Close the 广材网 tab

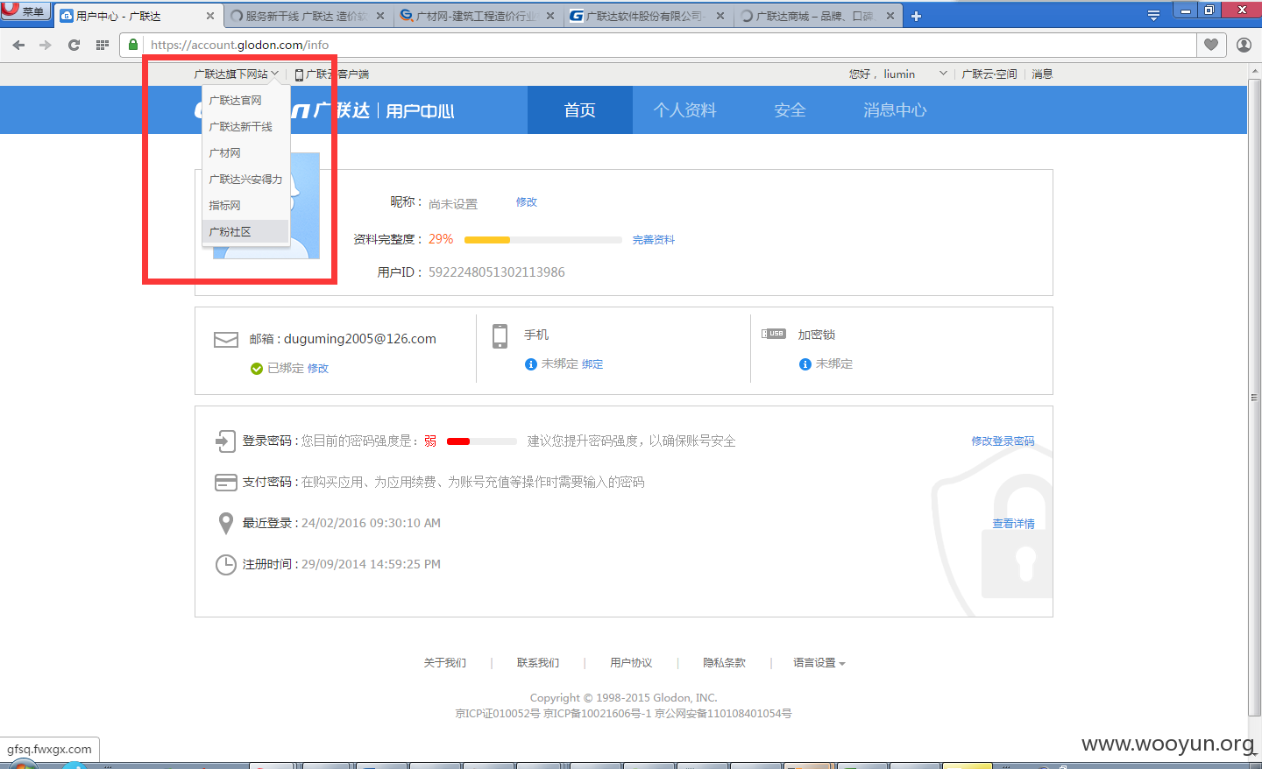tap(550, 16)
